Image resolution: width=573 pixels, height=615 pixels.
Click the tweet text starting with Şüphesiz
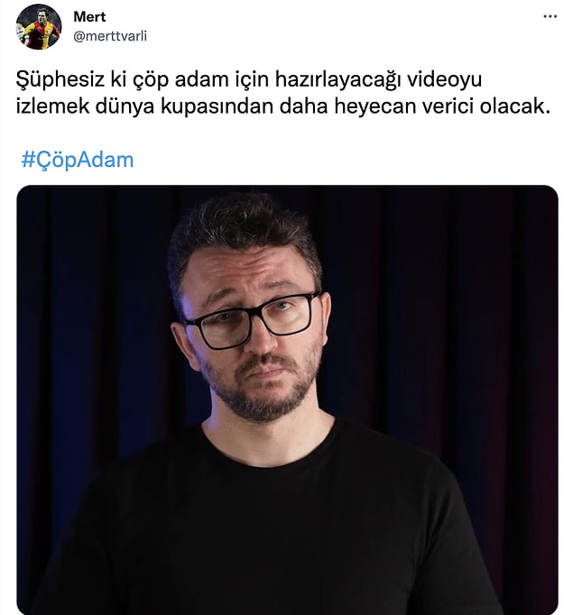pyautogui.click(x=283, y=93)
